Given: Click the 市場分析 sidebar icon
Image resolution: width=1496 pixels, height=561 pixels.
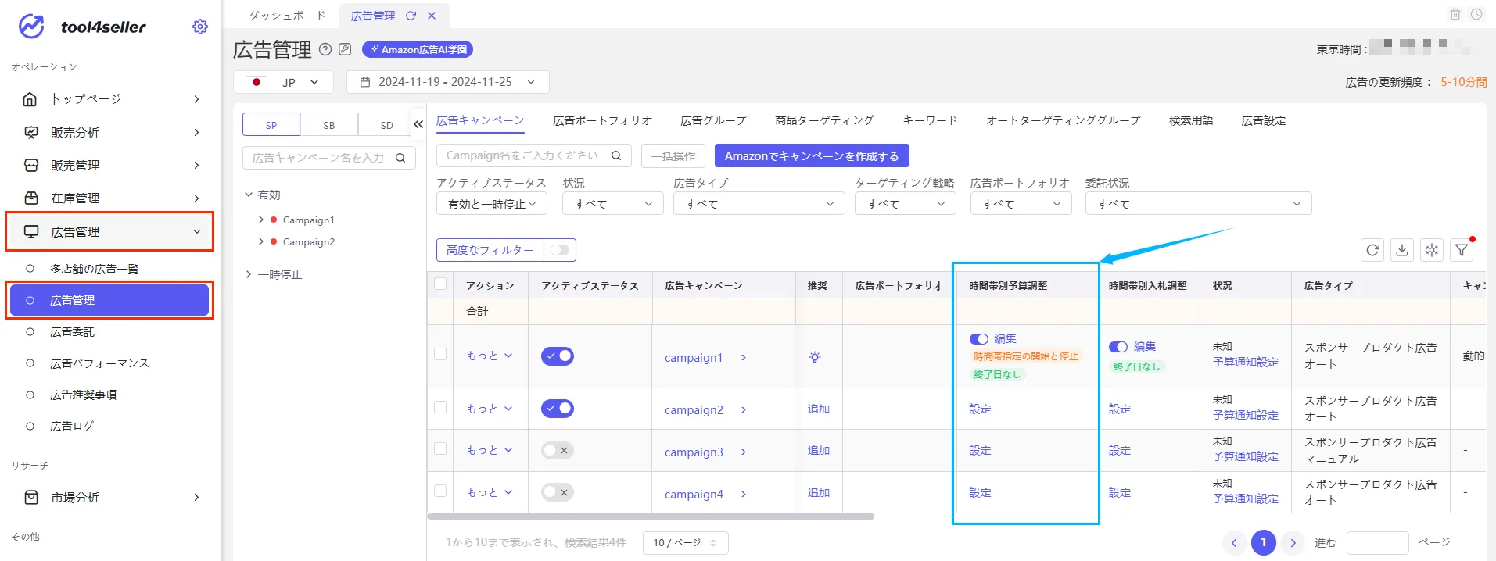Looking at the screenshot, I should tap(30, 498).
